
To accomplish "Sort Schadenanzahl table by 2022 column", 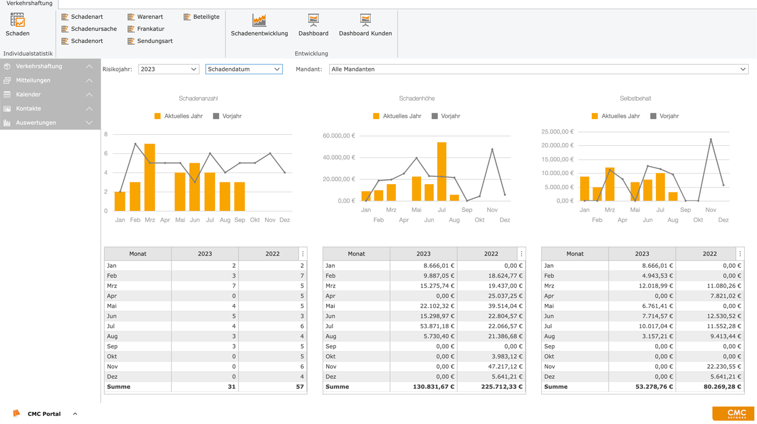I will [x=269, y=254].
